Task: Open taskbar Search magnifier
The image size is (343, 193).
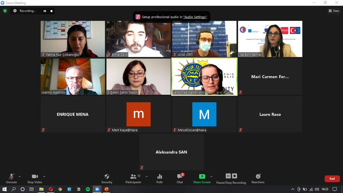Action: click(13, 189)
